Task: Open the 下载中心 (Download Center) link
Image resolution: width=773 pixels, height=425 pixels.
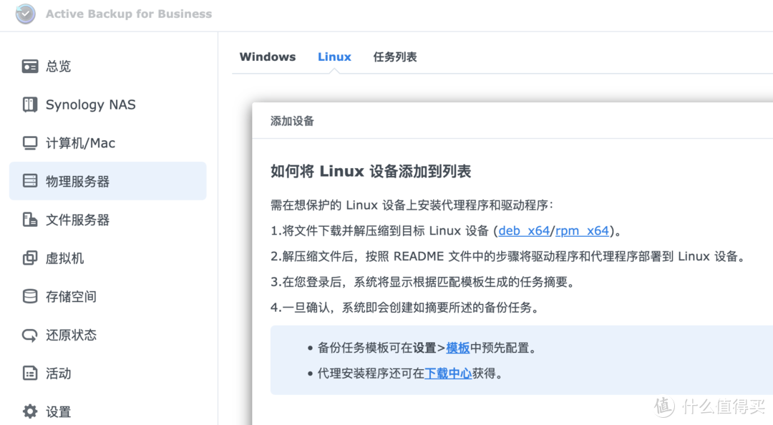Action: pyautogui.click(x=448, y=373)
